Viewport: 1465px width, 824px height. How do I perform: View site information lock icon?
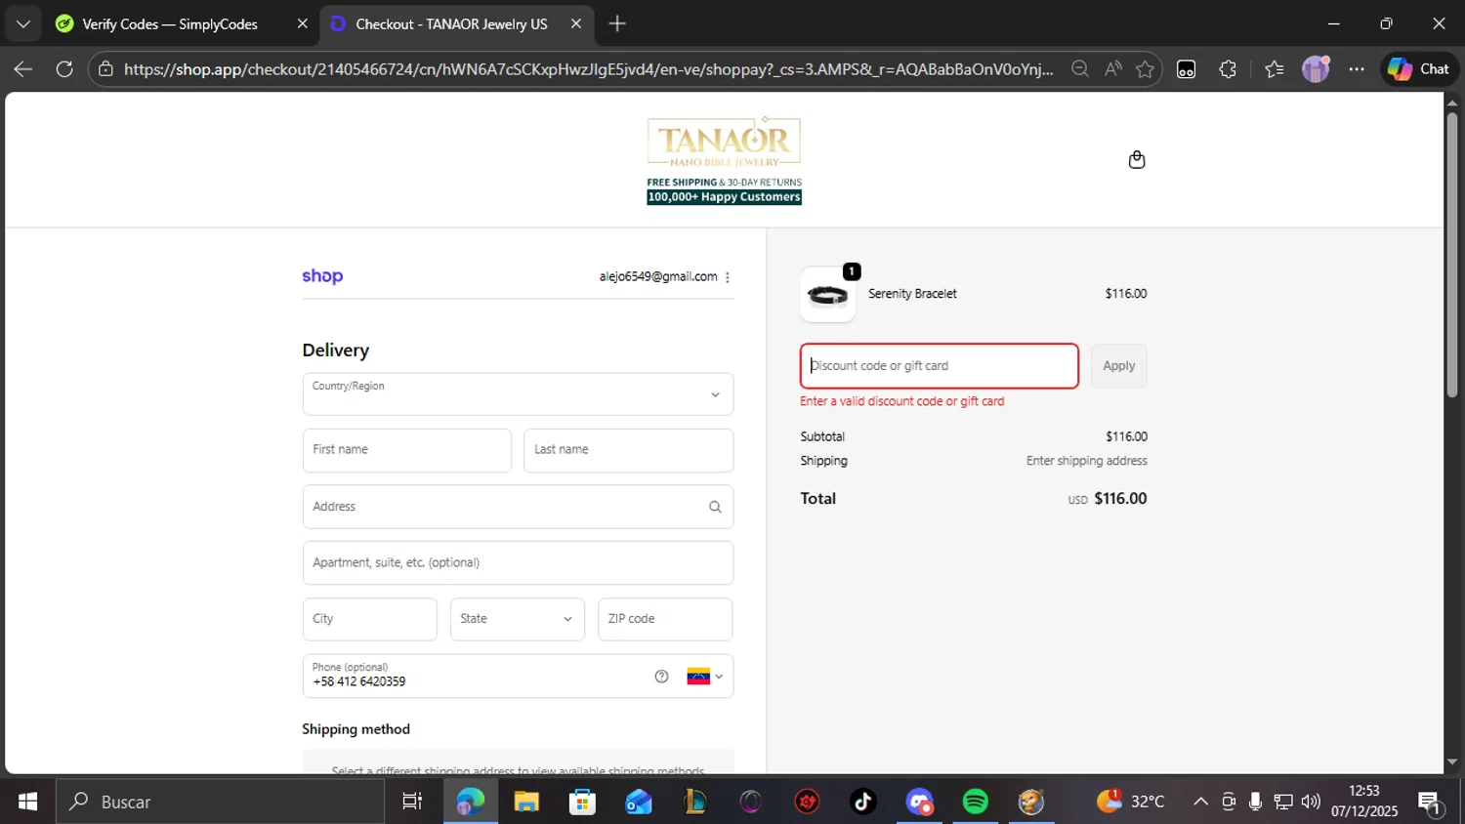coord(105,69)
